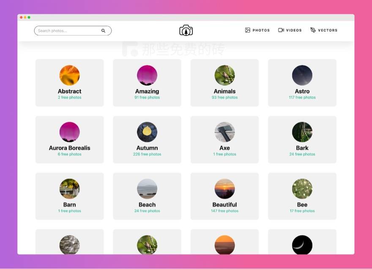
Task: Open the Bee category title
Action: (302, 205)
